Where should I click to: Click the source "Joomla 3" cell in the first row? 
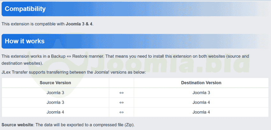[x=55, y=93]
